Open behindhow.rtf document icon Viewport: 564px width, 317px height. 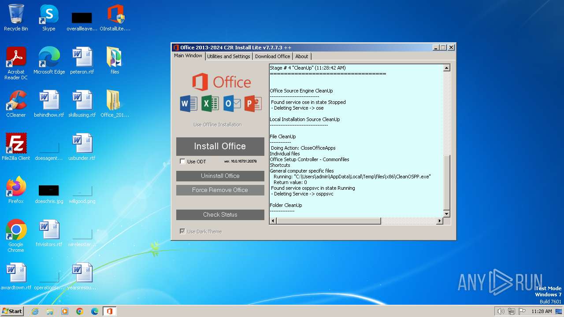point(49,103)
